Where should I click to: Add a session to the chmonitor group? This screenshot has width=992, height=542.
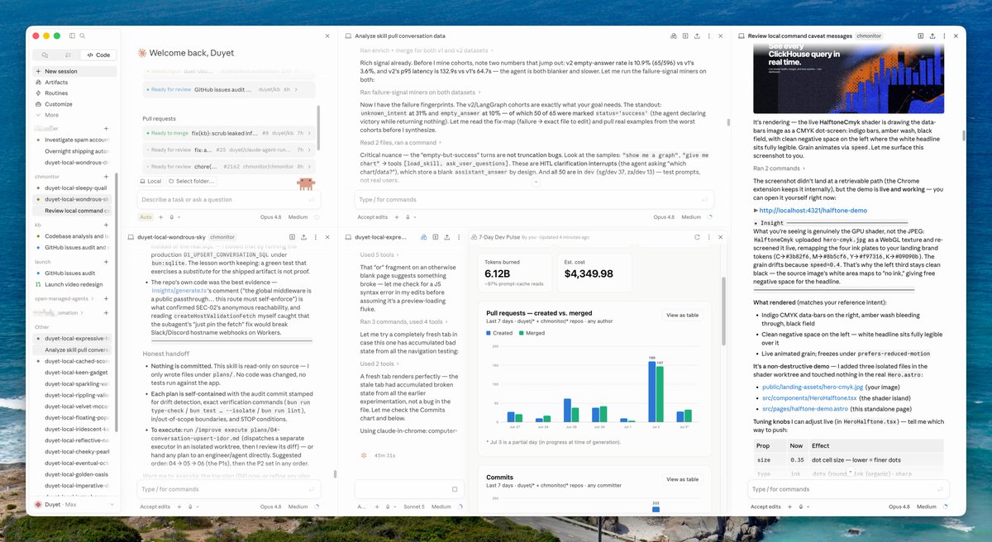[x=106, y=177]
